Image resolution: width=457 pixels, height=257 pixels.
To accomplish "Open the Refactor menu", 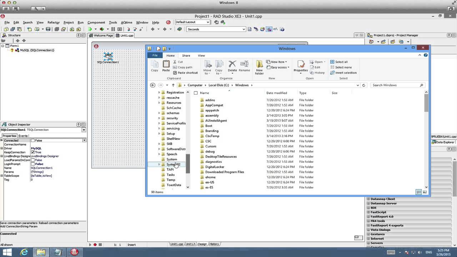I will tap(54, 22).
